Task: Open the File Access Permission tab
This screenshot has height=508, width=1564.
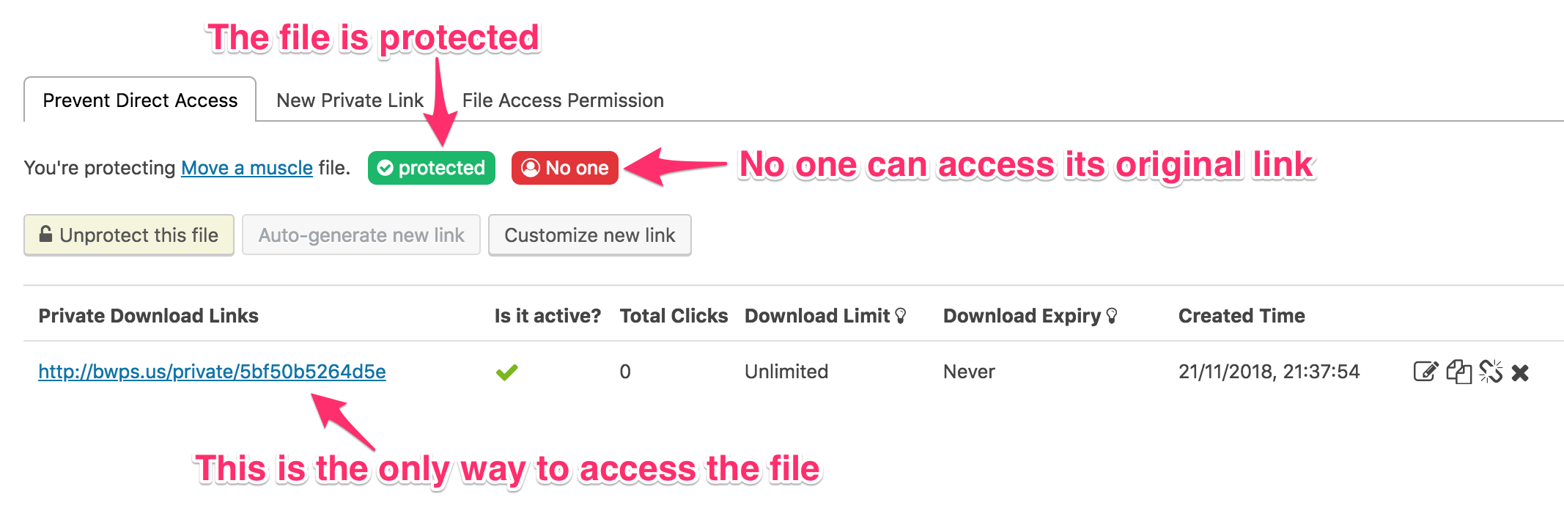Action: [563, 100]
